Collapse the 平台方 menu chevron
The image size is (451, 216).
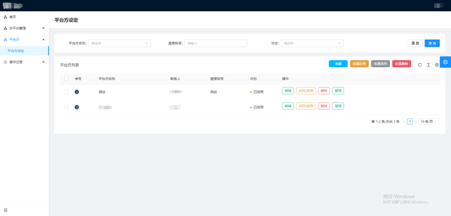point(43,39)
